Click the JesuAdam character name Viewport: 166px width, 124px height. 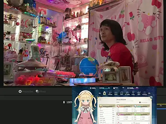[x=121, y=100]
